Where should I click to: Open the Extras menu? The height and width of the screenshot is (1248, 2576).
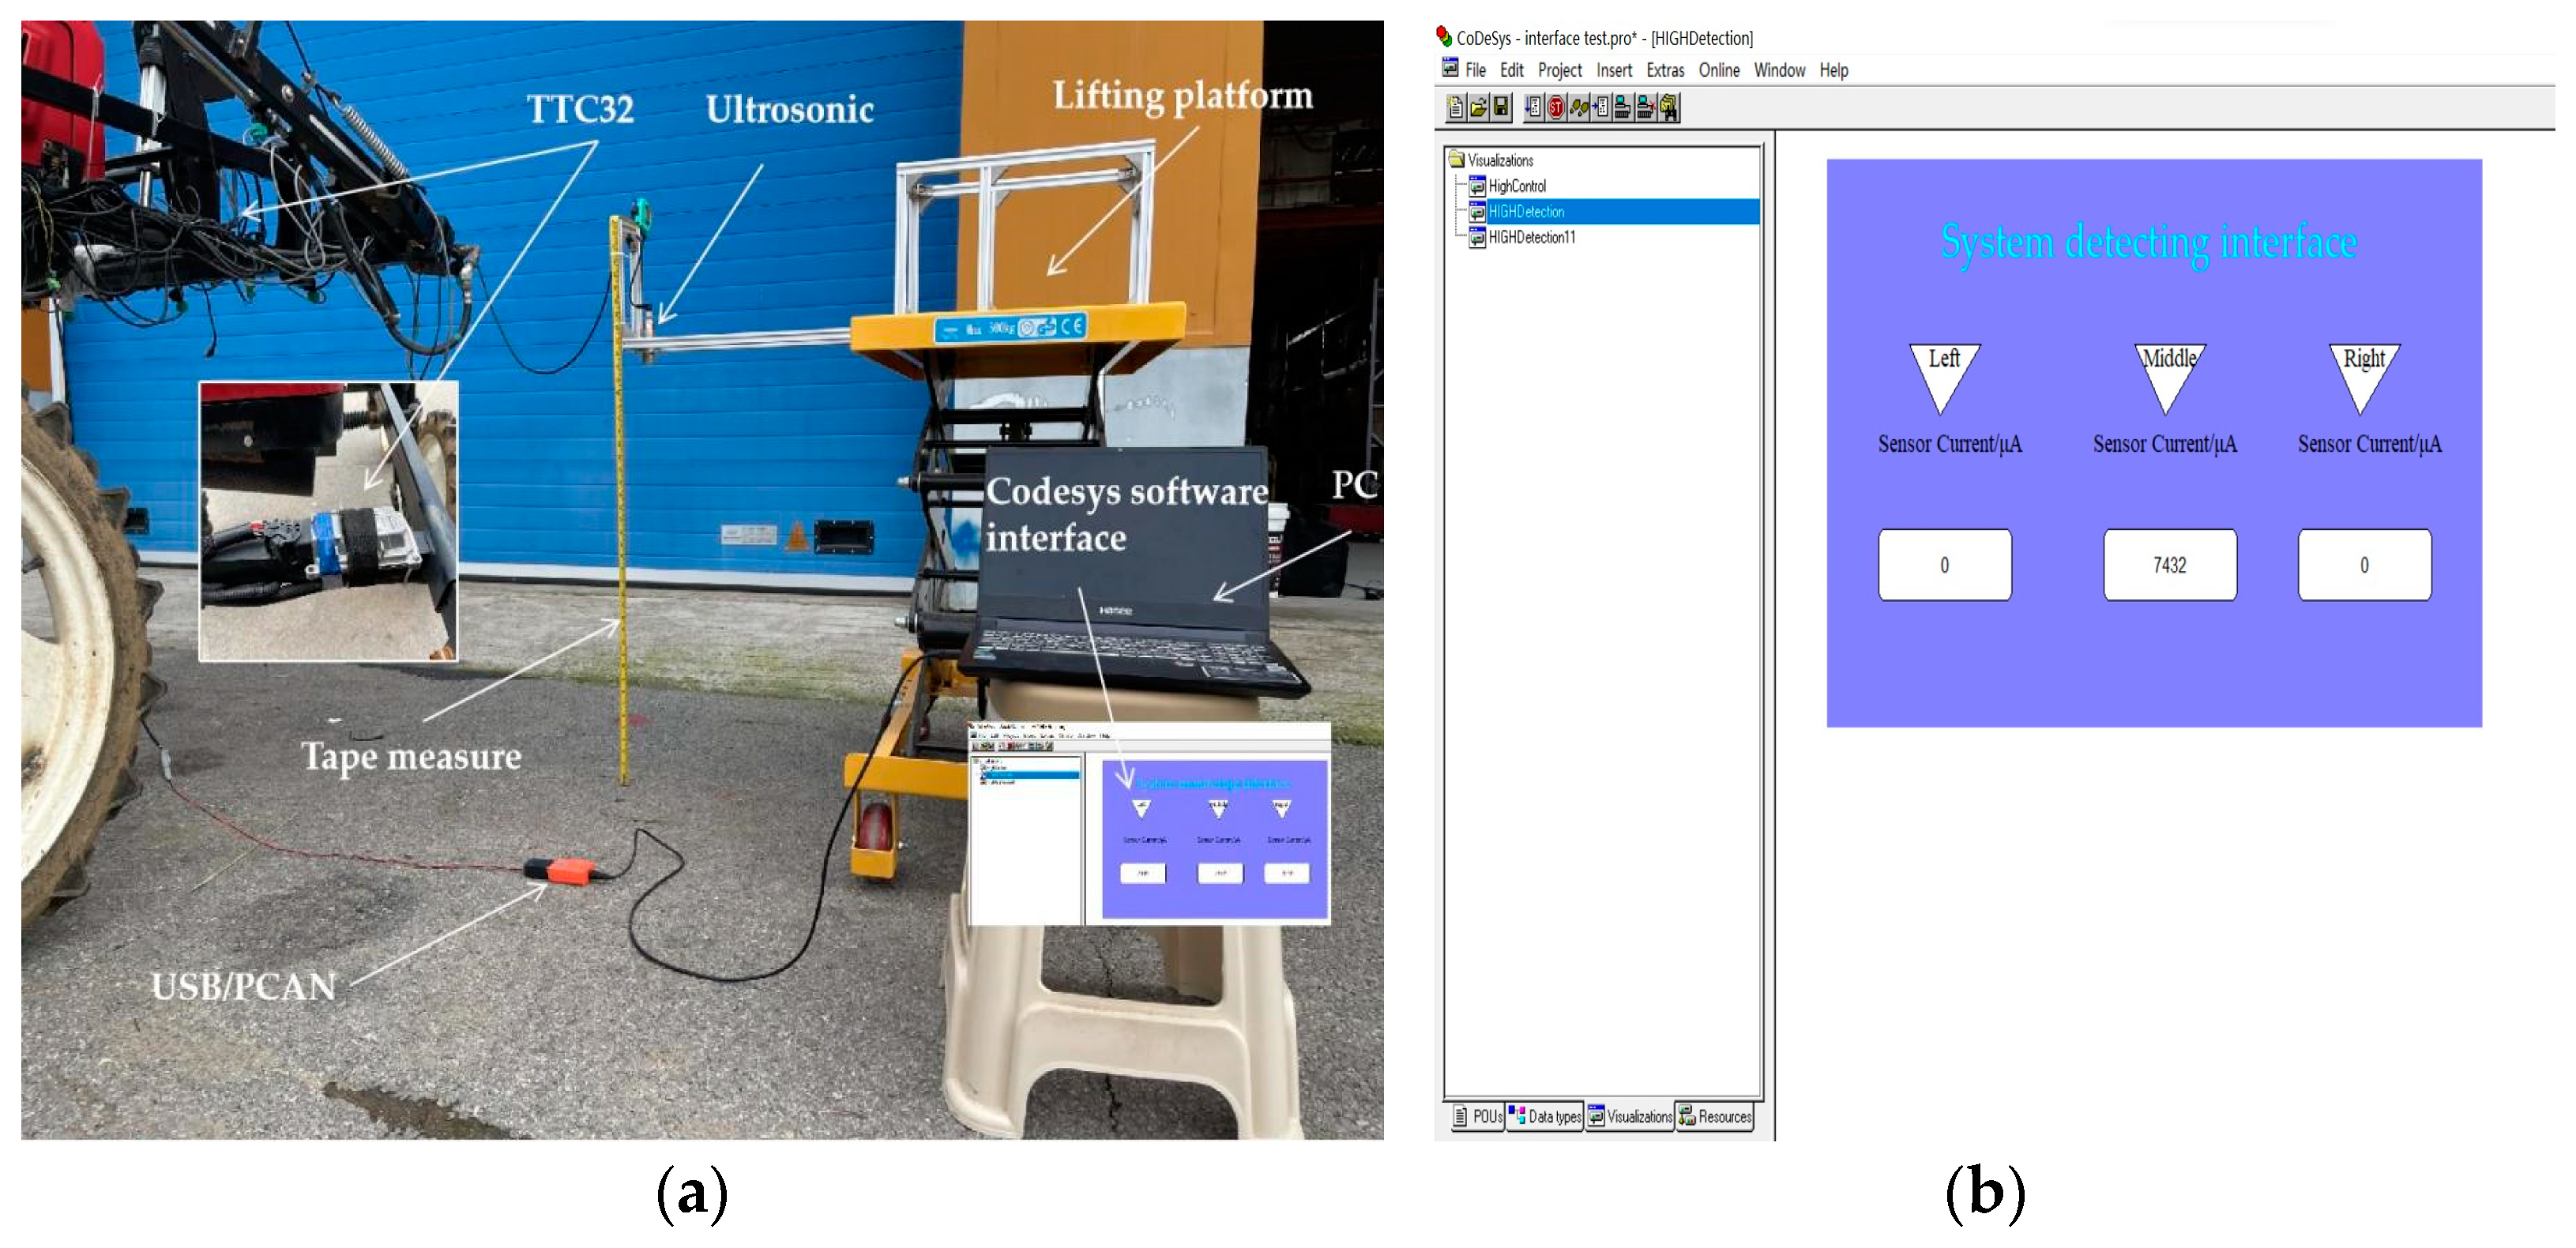click(x=1665, y=70)
